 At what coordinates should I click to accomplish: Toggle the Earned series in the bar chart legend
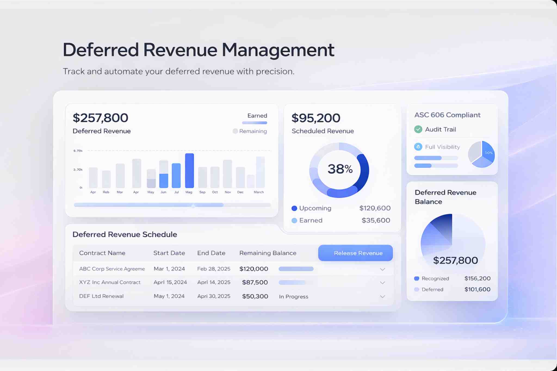[257, 116]
